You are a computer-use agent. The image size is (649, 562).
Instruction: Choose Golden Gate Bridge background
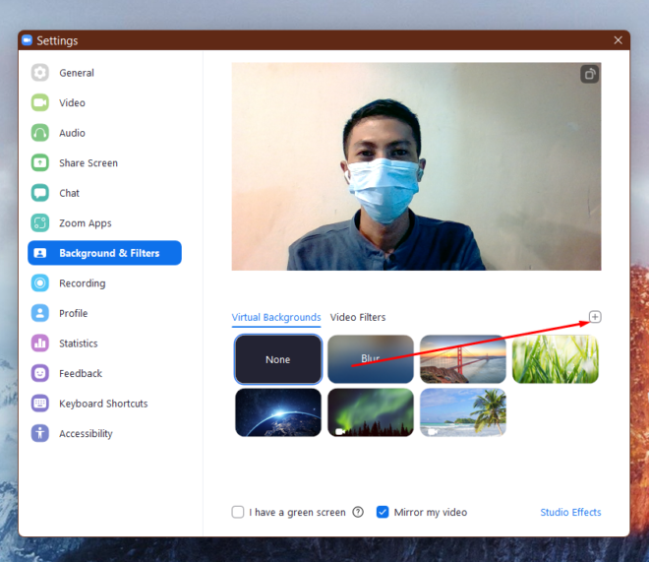tap(463, 359)
